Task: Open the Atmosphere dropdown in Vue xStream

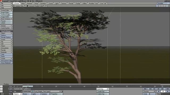Action: click(6, 48)
